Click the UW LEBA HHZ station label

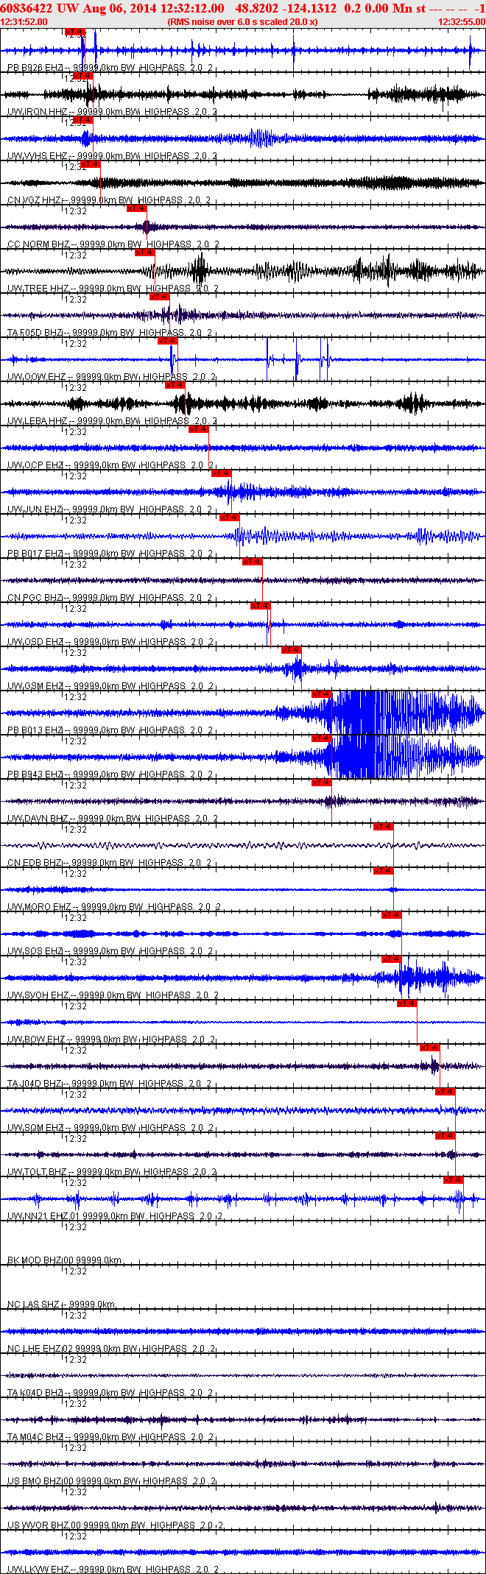tap(38, 420)
